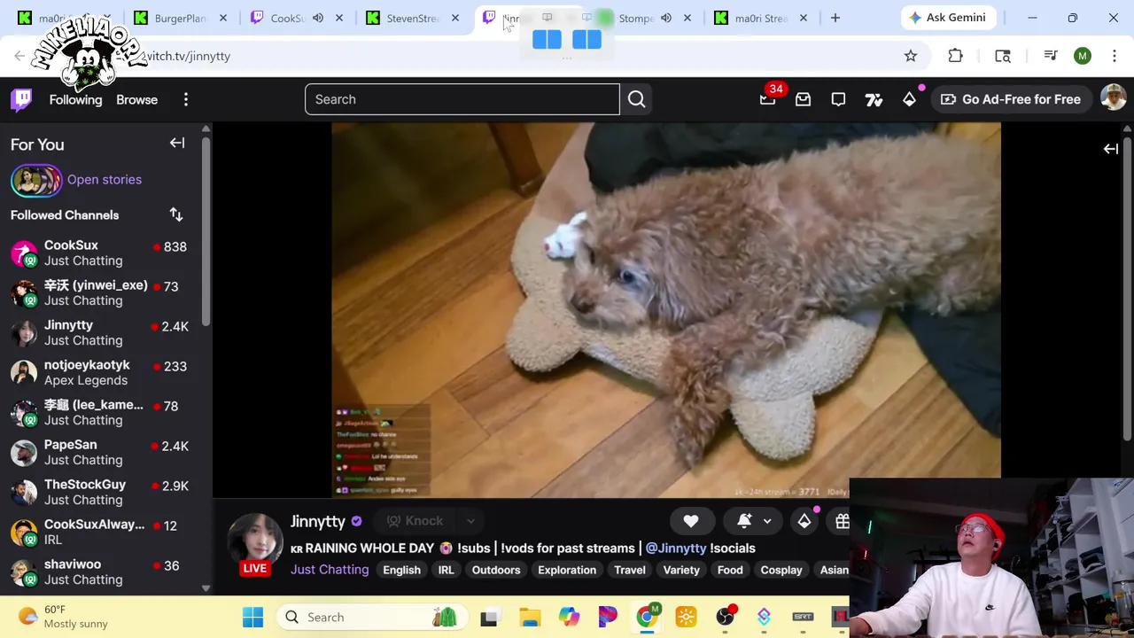The height and width of the screenshot is (638, 1134).
Task: Switch to the StevenStre tab
Action: coord(413,18)
